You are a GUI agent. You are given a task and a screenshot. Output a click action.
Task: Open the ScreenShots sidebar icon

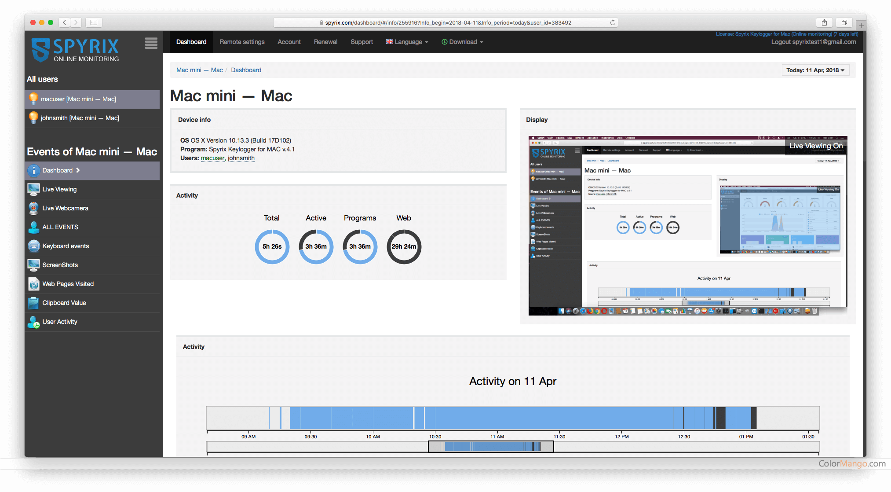point(33,265)
